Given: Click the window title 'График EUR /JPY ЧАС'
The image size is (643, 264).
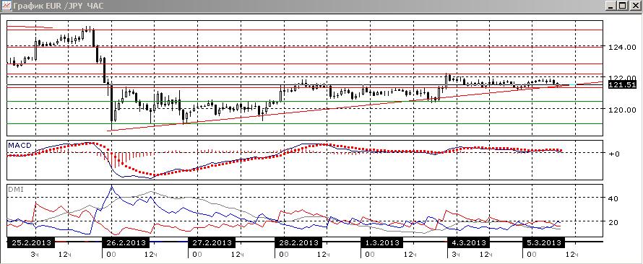Looking at the screenshot, I should (x=59, y=6).
